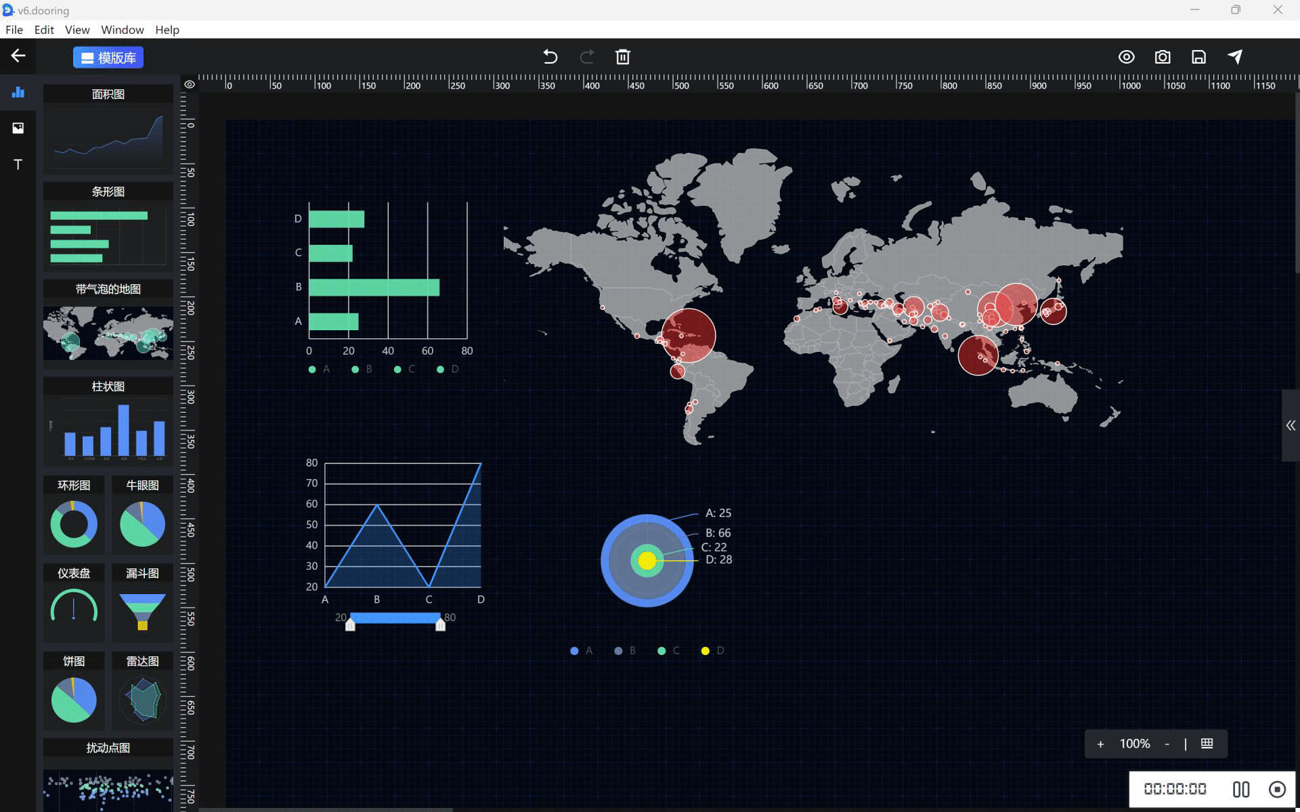Toggle the grid display icon near zoom
The width and height of the screenshot is (1300, 812).
pyautogui.click(x=1207, y=744)
